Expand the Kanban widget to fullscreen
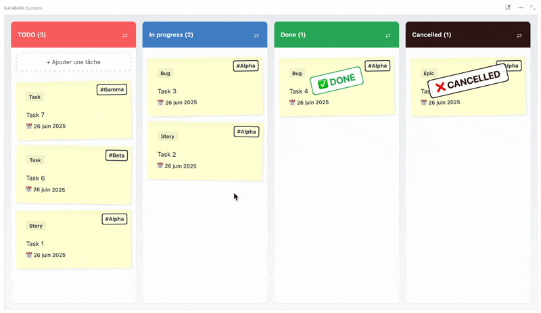The image size is (541, 313). click(x=533, y=7)
